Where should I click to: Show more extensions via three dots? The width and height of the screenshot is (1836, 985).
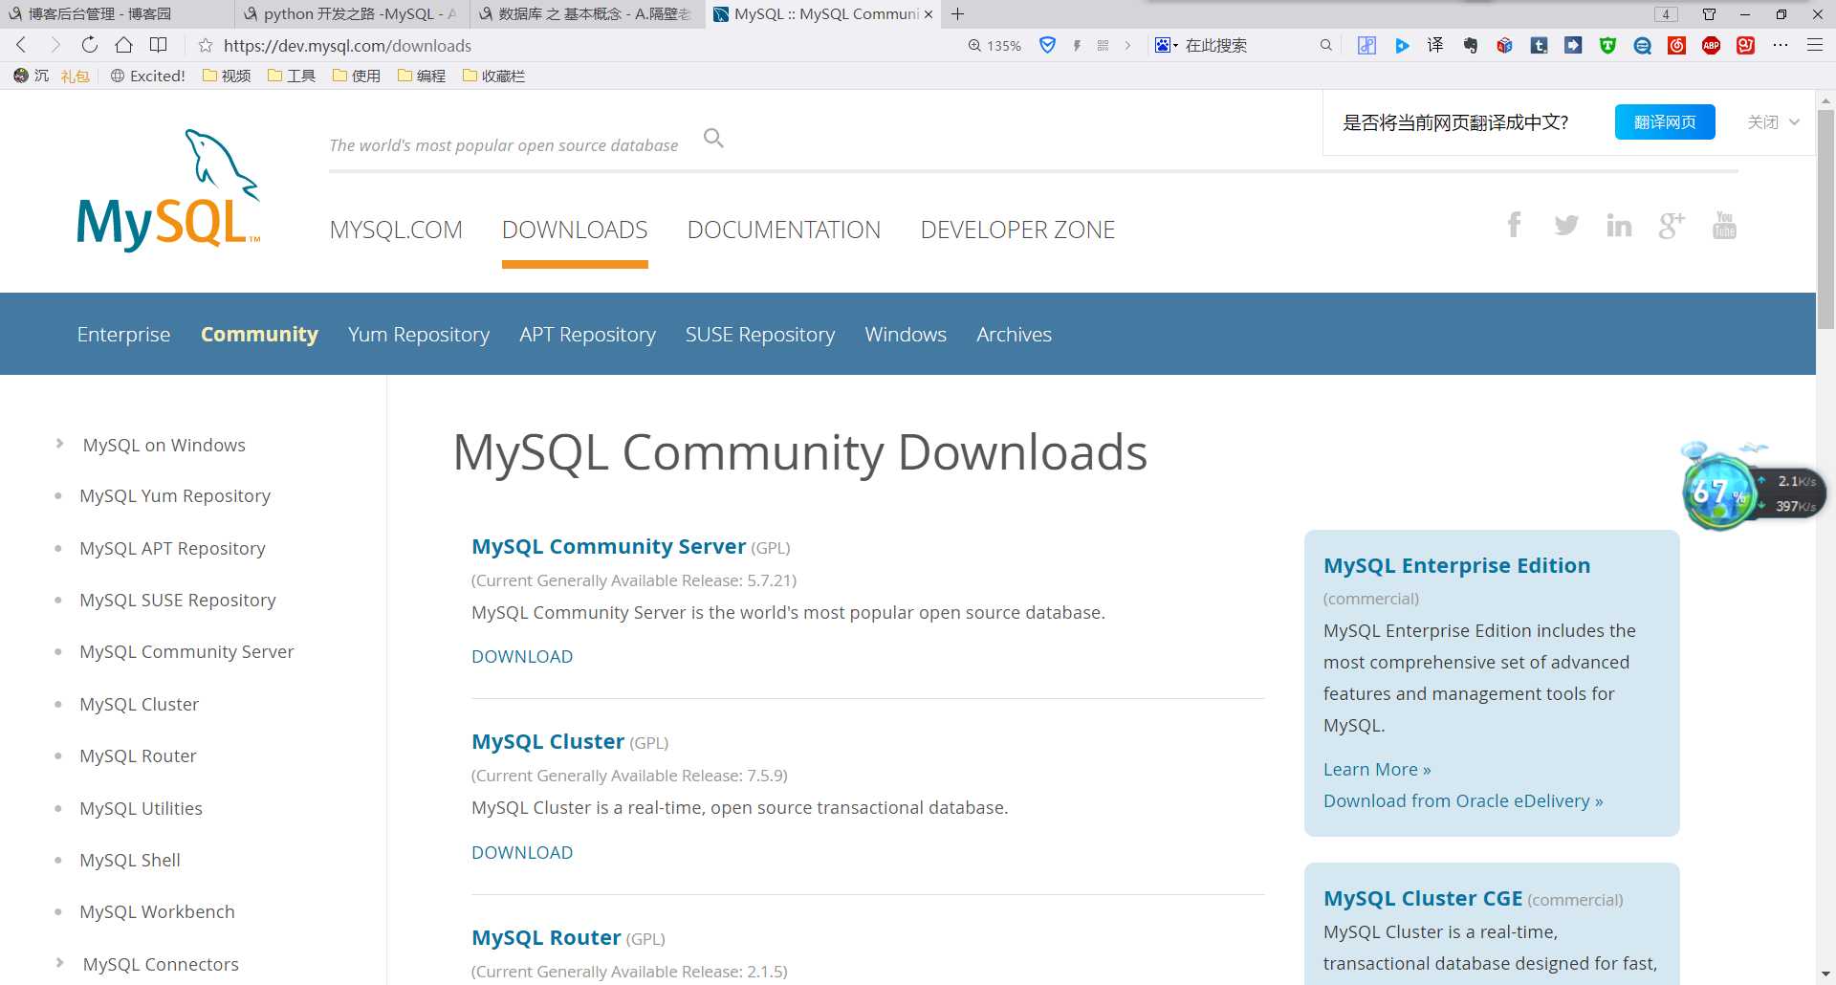point(1780,45)
